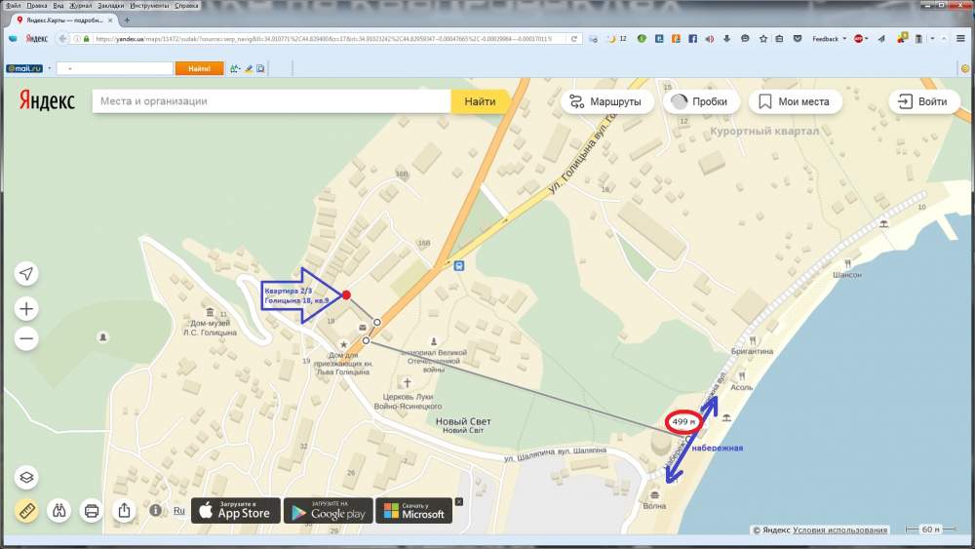Click the Войти sign-in button
Screen dimensions: 975x549
(x=924, y=102)
